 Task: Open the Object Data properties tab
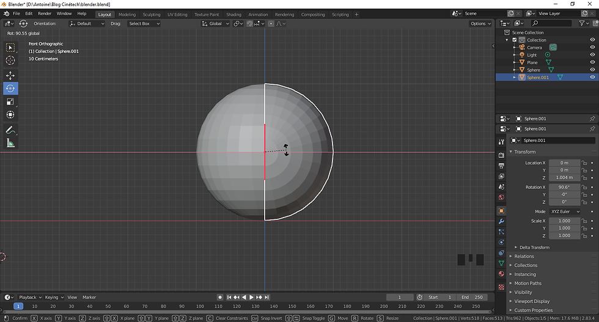click(x=501, y=263)
